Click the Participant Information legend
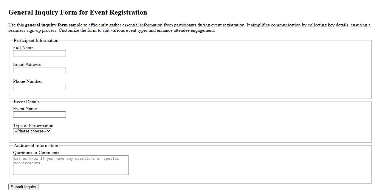This screenshot has width=381, height=193. (36, 40)
